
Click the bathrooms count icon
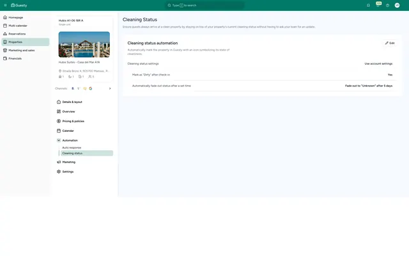point(80,77)
